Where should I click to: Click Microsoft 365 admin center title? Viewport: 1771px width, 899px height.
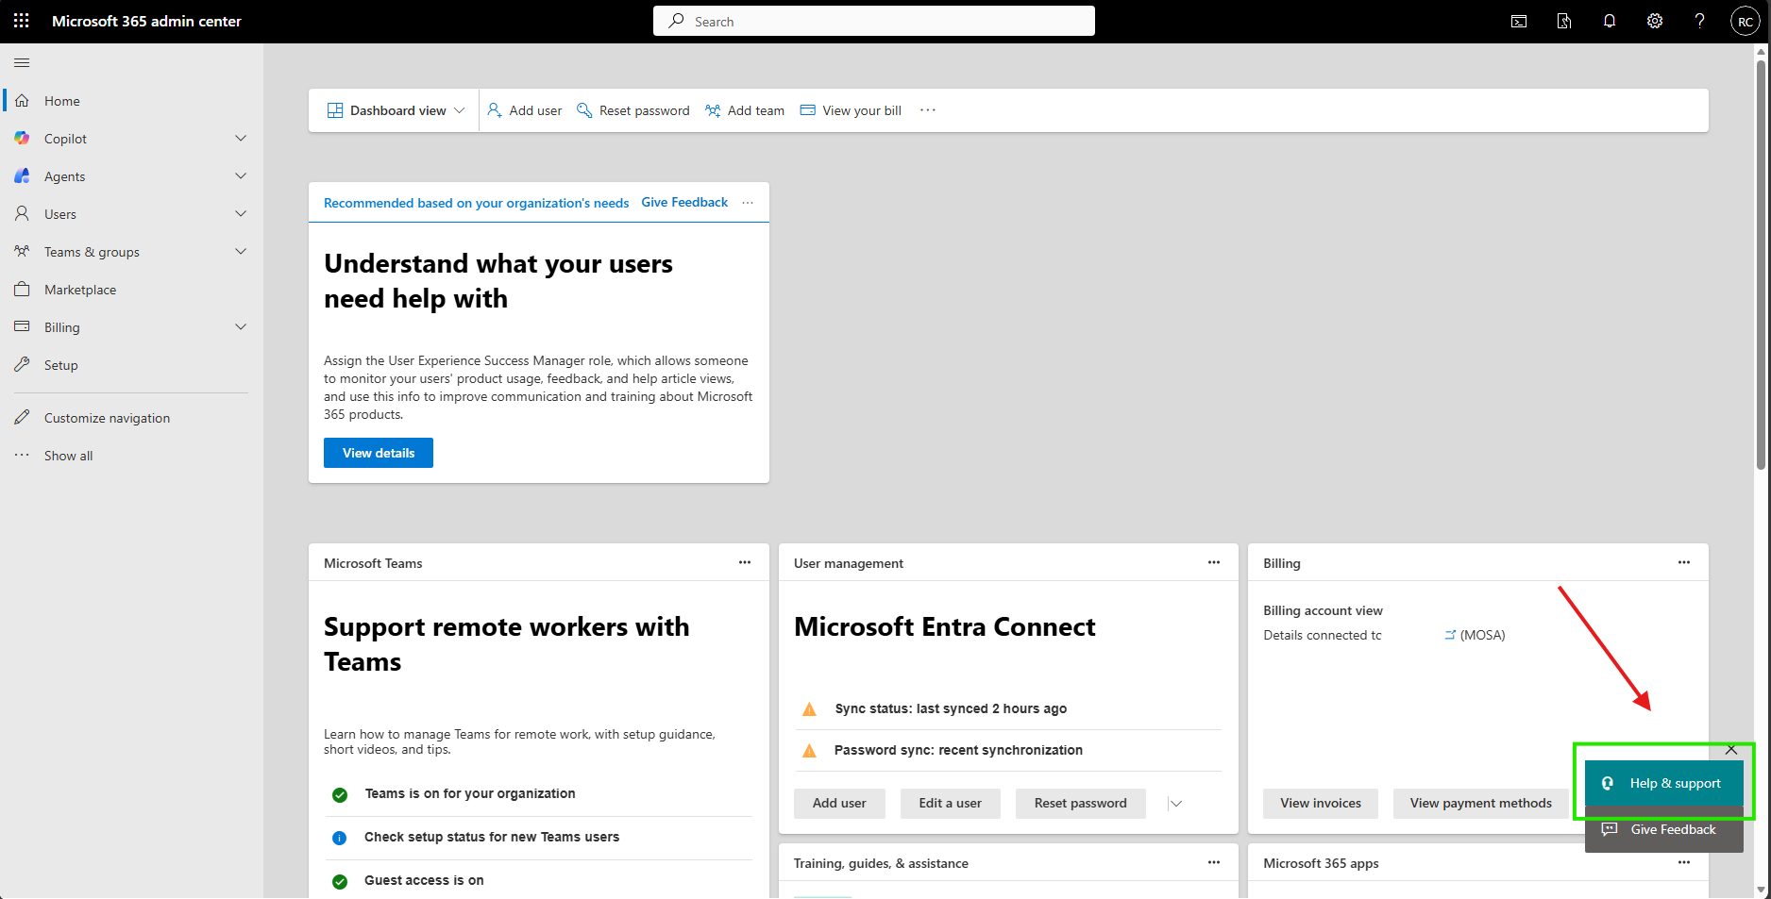click(x=146, y=22)
